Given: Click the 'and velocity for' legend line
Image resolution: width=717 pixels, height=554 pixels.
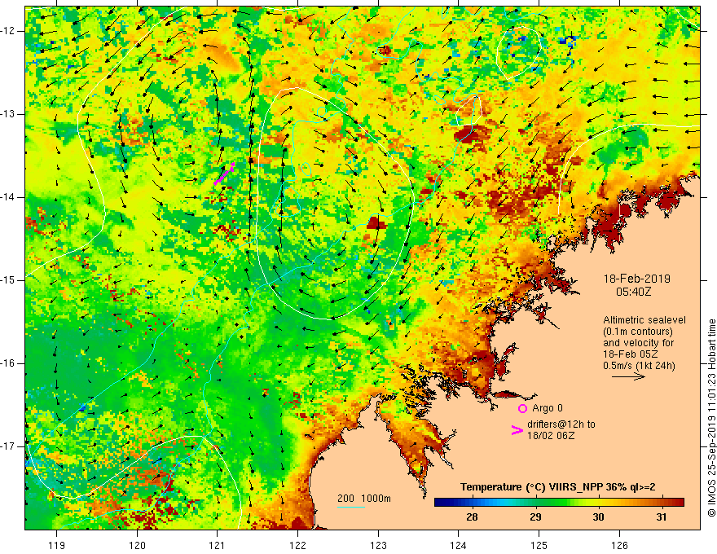Looking at the screenshot, I should [638, 343].
